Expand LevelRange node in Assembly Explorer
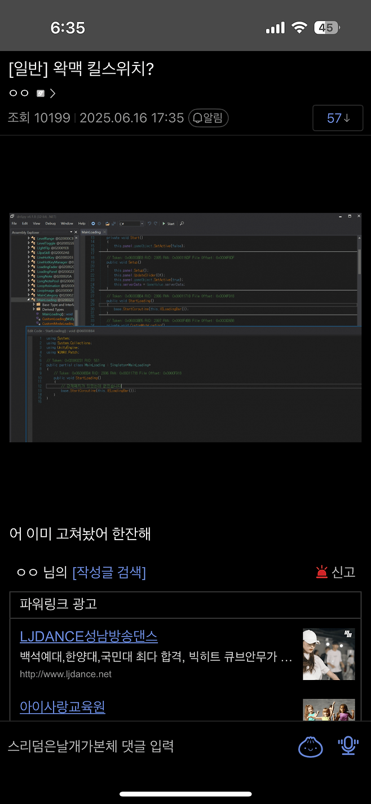Screen dimensions: 371x804 [x=28, y=238]
